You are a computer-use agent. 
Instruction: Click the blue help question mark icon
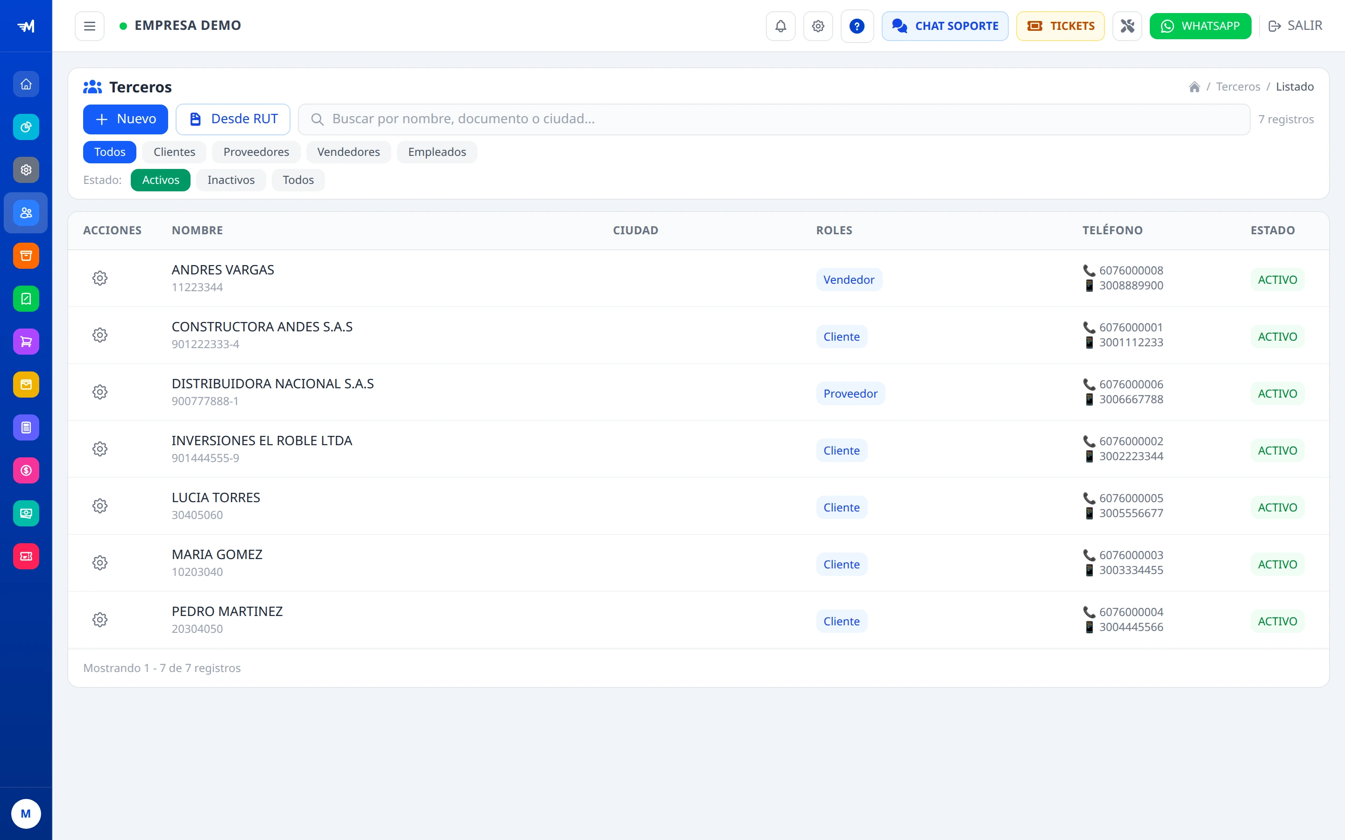pos(857,26)
